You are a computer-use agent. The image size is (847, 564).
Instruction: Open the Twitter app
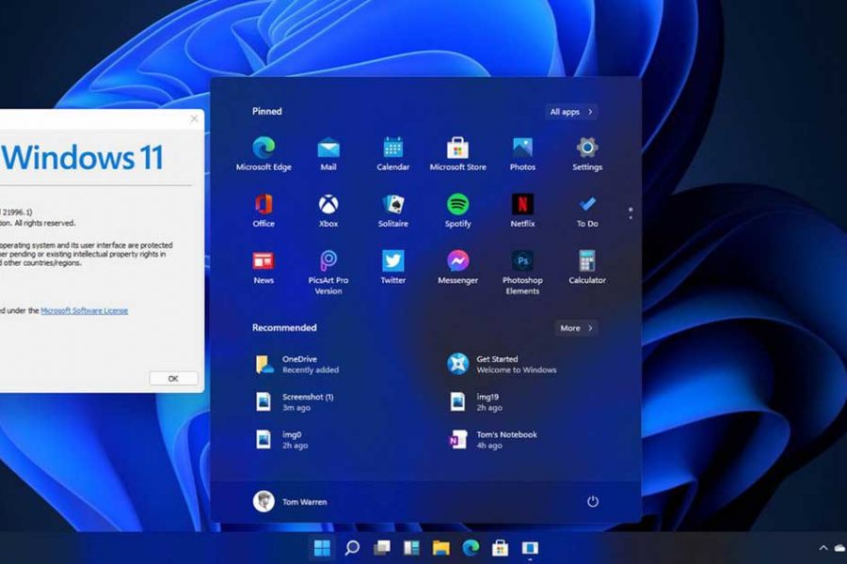coord(392,267)
